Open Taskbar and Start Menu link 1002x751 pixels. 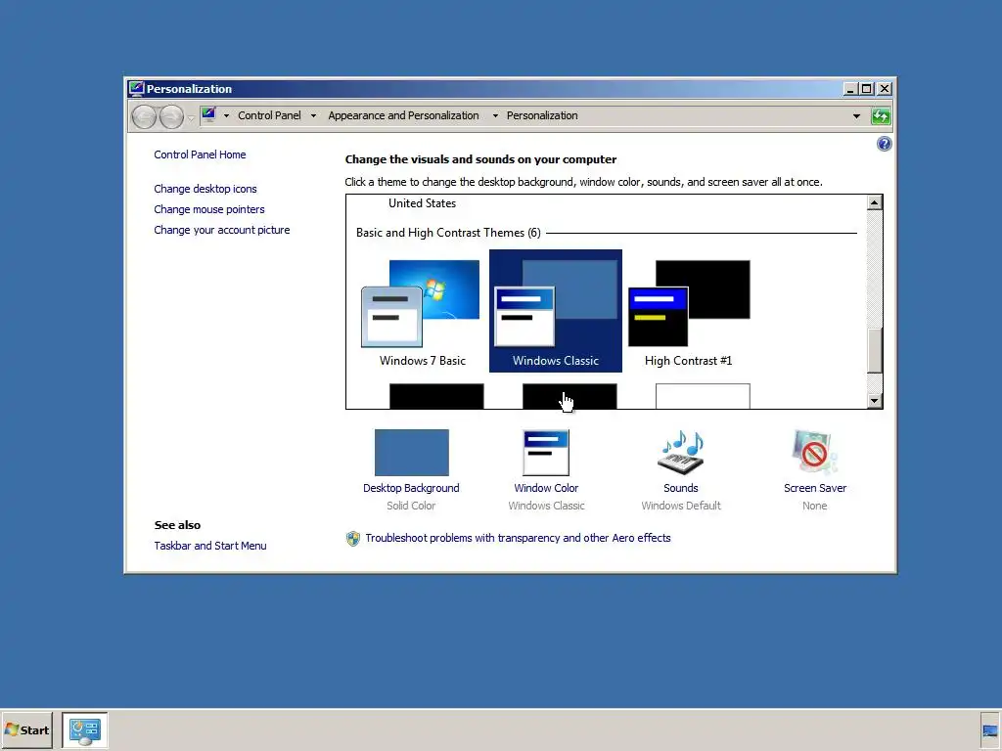pyautogui.click(x=210, y=546)
